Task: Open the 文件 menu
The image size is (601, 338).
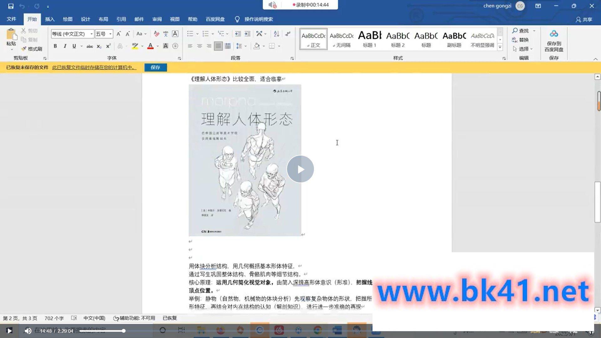Action: tap(11, 19)
